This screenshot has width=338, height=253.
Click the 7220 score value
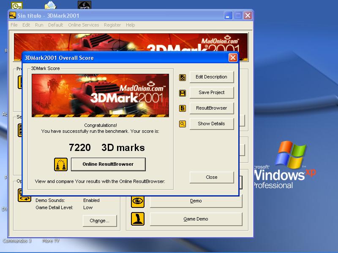point(80,148)
